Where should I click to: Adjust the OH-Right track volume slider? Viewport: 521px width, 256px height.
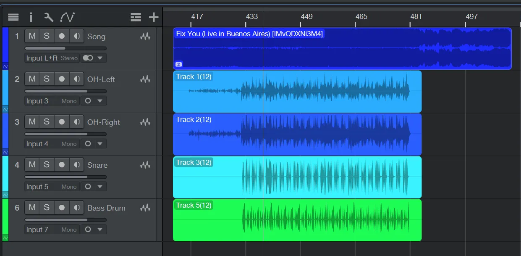(65, 134)
